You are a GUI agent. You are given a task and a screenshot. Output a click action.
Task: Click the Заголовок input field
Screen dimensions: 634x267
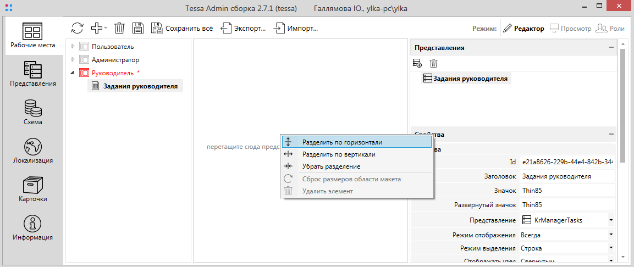point(566,176)
